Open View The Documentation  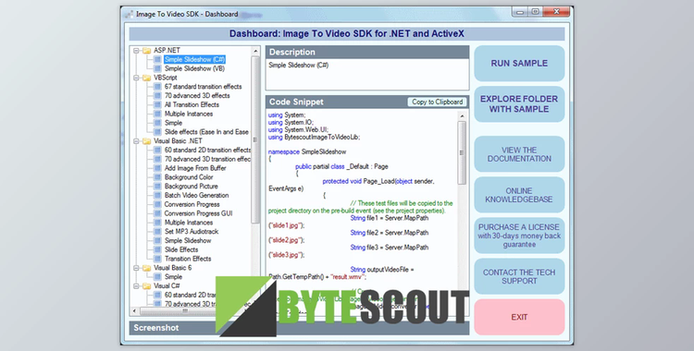pos(519,154)
